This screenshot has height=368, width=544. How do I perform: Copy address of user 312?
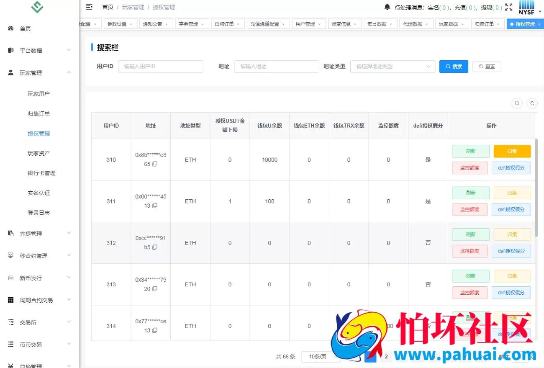(154, 247)
